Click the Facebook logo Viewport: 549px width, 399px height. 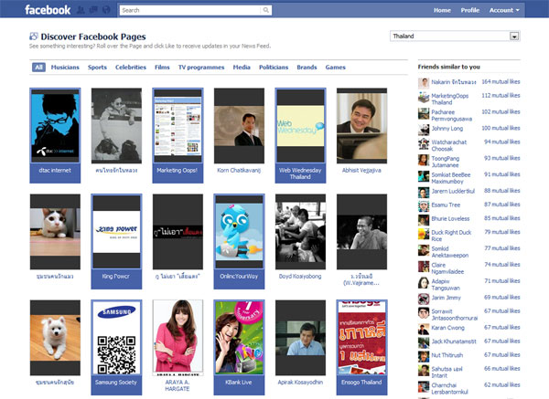(x=48, y=10)
